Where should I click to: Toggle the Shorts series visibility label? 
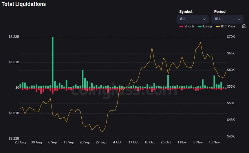189,26
